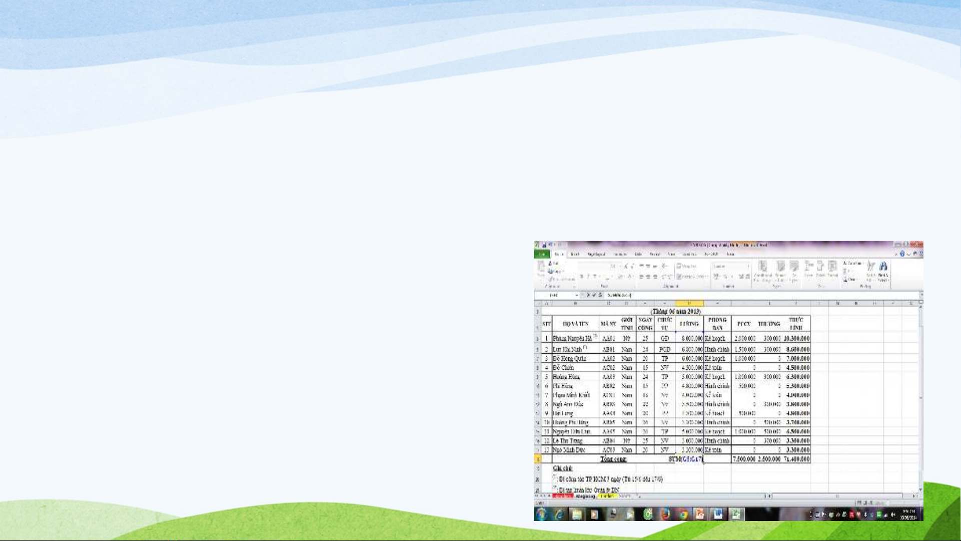961x541 pixels.
Task: Click the Sort & Filter icon
Action: [x=871, y=266]
